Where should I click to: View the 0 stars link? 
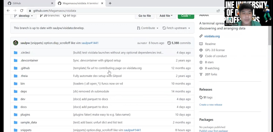pyautogui.click(x=209, y=62)
